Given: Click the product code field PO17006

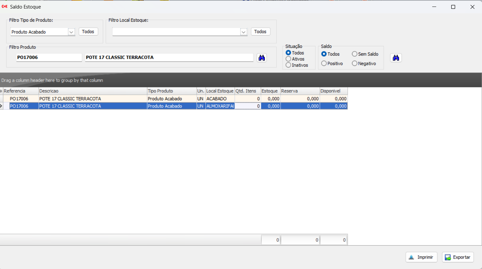Looking at the screenshot, I should [x=49, y=57].
